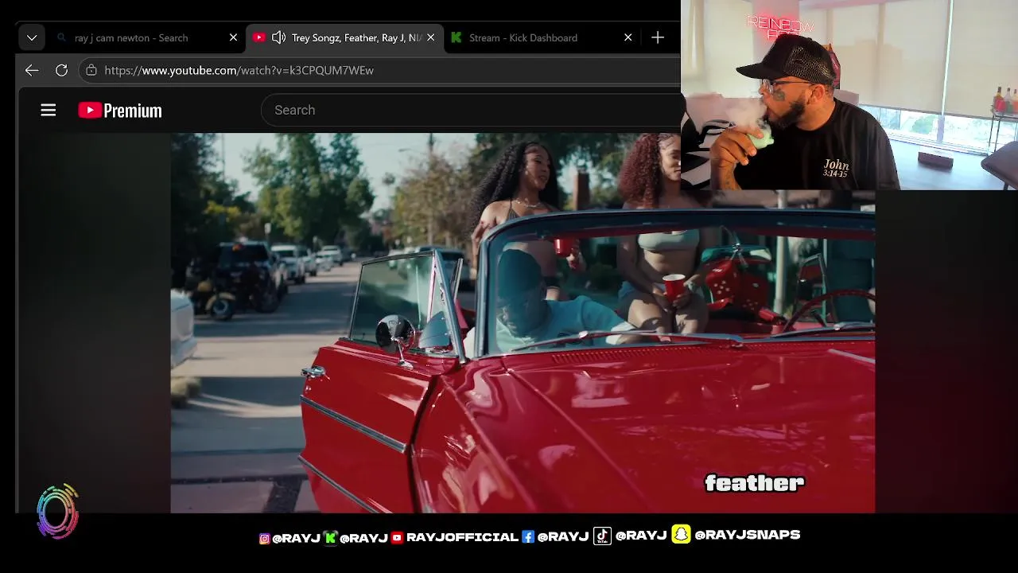Click the YouTube favicon on active tab

258,37
